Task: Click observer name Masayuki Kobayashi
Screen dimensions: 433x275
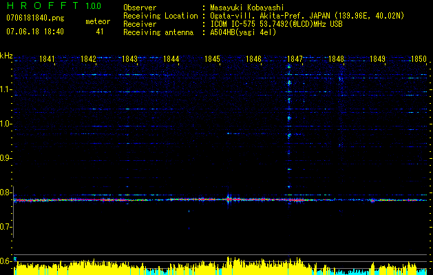Action: pyautogui.click(x=247, y=8)
